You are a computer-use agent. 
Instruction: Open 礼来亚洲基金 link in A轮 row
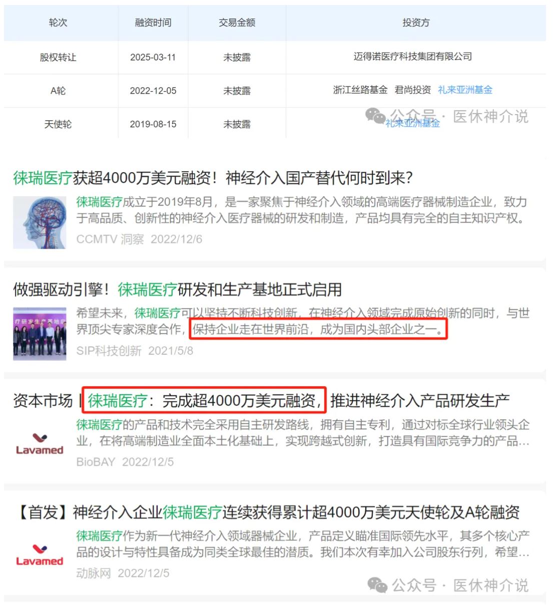(465, 90)
